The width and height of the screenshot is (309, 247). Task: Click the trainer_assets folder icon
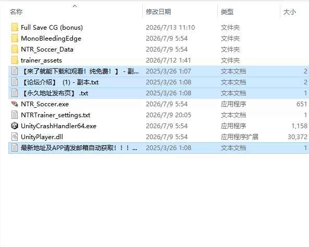click(x=15, y=60)
